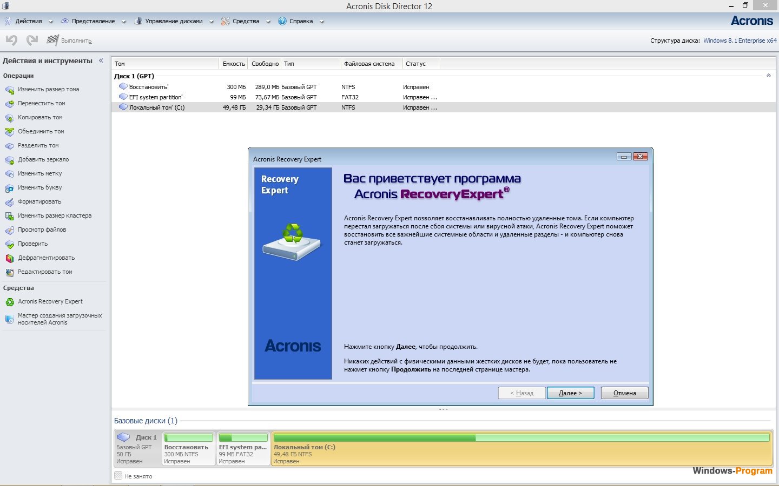This screenshot has width=779, height=486.
Task: Open the Управление дисками menu
Action: click(x=174, y=21)
